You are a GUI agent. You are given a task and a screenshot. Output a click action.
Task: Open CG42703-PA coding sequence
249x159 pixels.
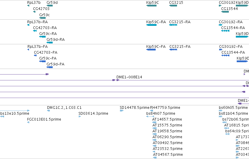[35, 55]
